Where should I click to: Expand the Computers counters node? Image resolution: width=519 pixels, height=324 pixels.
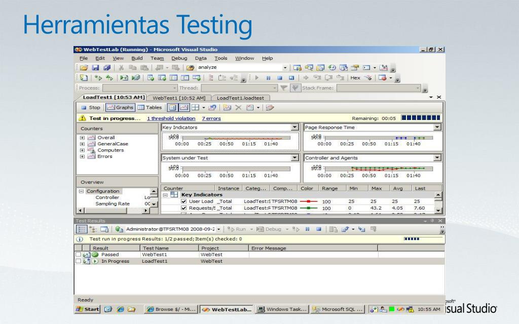coord(82,150)
